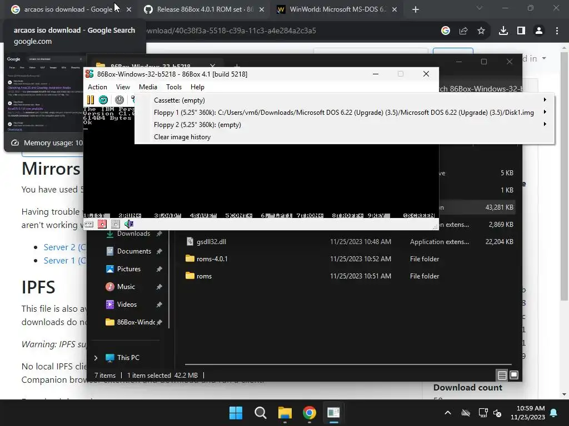Open Server 1 mirror link on WinWorld page
The height and width of the screenshot is (426, 569).
pyautogui.click(x=64, y=261)
